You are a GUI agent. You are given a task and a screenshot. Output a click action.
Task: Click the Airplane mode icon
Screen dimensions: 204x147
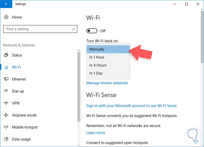pos(6,115)
